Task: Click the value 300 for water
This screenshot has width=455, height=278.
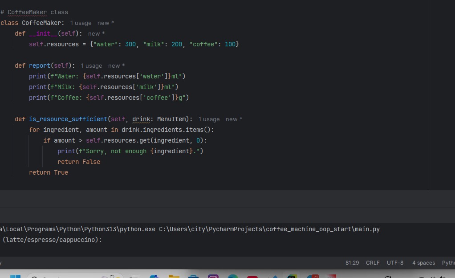Action: 130,44
